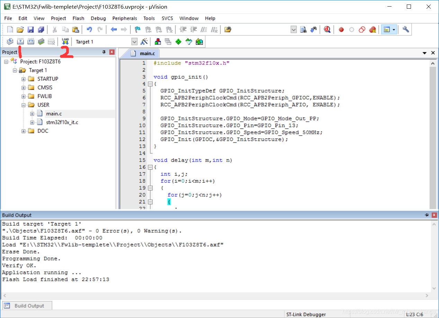Click the Open file folder icon
This screenshot has height=318, width=439.
coord(20,30)
